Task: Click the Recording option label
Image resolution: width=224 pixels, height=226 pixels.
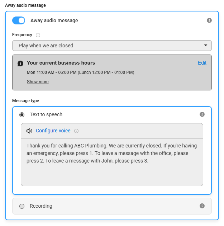Action: pos(41,206)
